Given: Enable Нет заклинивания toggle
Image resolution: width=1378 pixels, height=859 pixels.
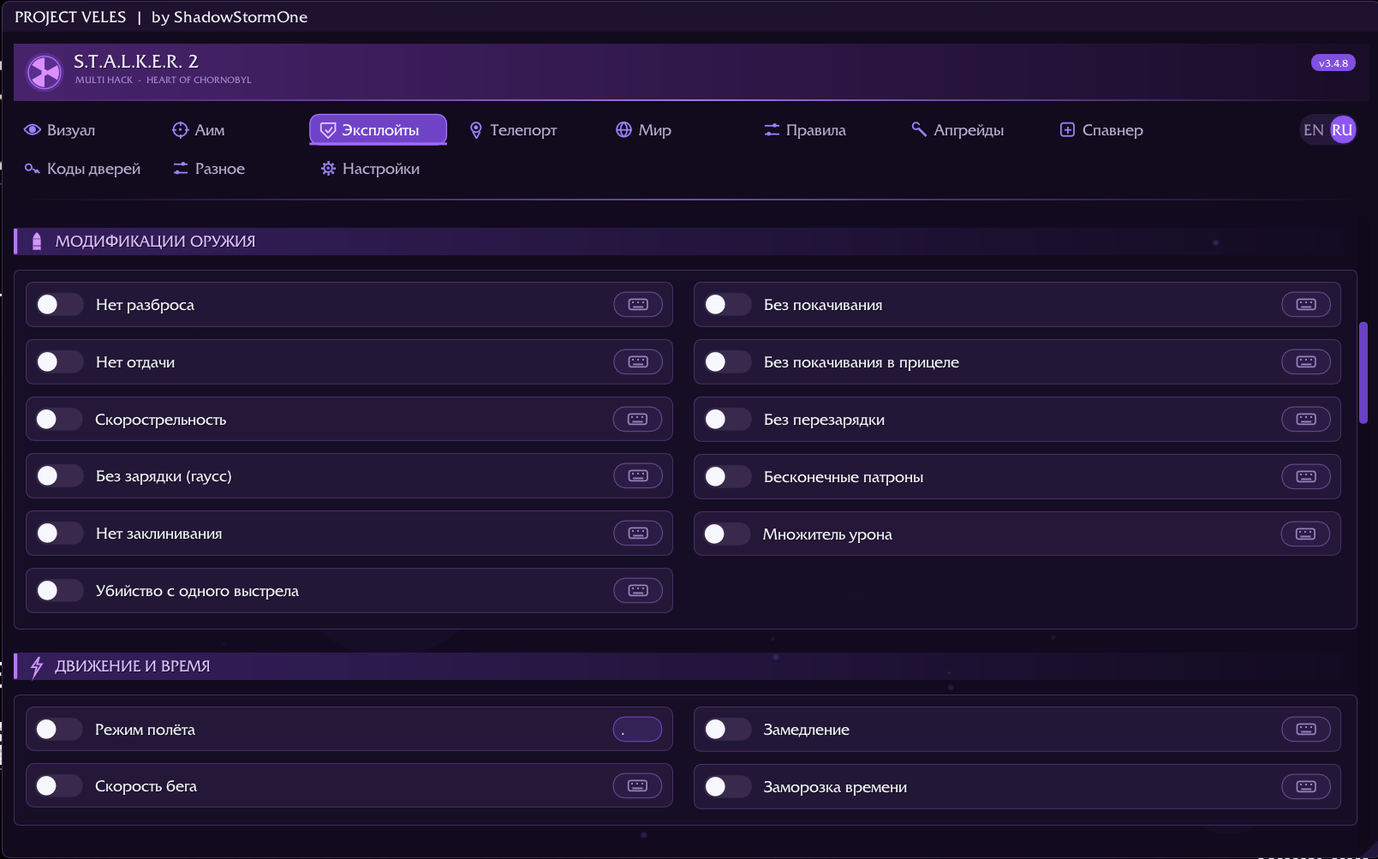Looking at the screenshot, I should [x=59, y=534].
